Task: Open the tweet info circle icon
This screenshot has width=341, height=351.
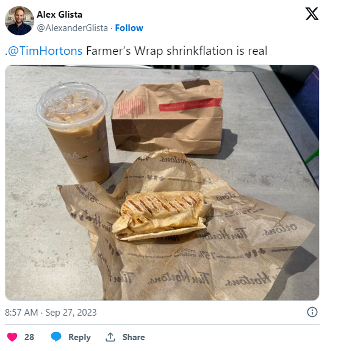Action: coord(312,312)
